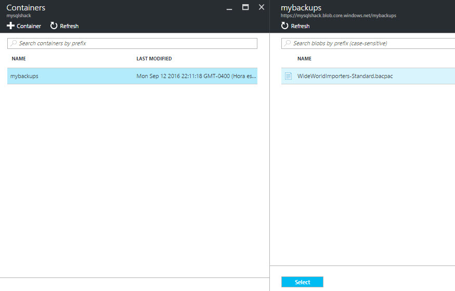Minimize the Containers blade

point(229,8)
